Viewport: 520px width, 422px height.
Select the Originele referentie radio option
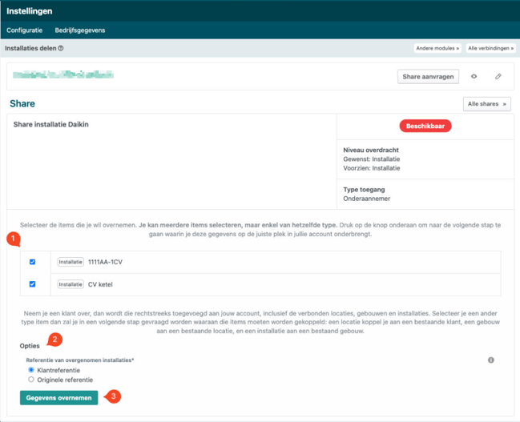pyautogui.click(x=31, y=380)
